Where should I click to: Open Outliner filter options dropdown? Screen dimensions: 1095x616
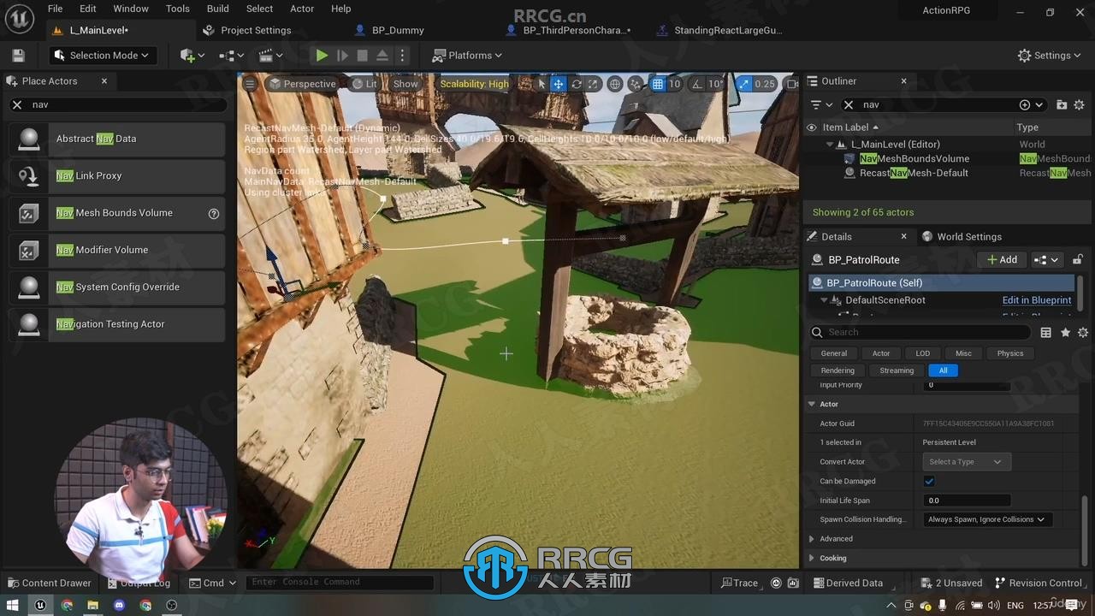point(820,104)
